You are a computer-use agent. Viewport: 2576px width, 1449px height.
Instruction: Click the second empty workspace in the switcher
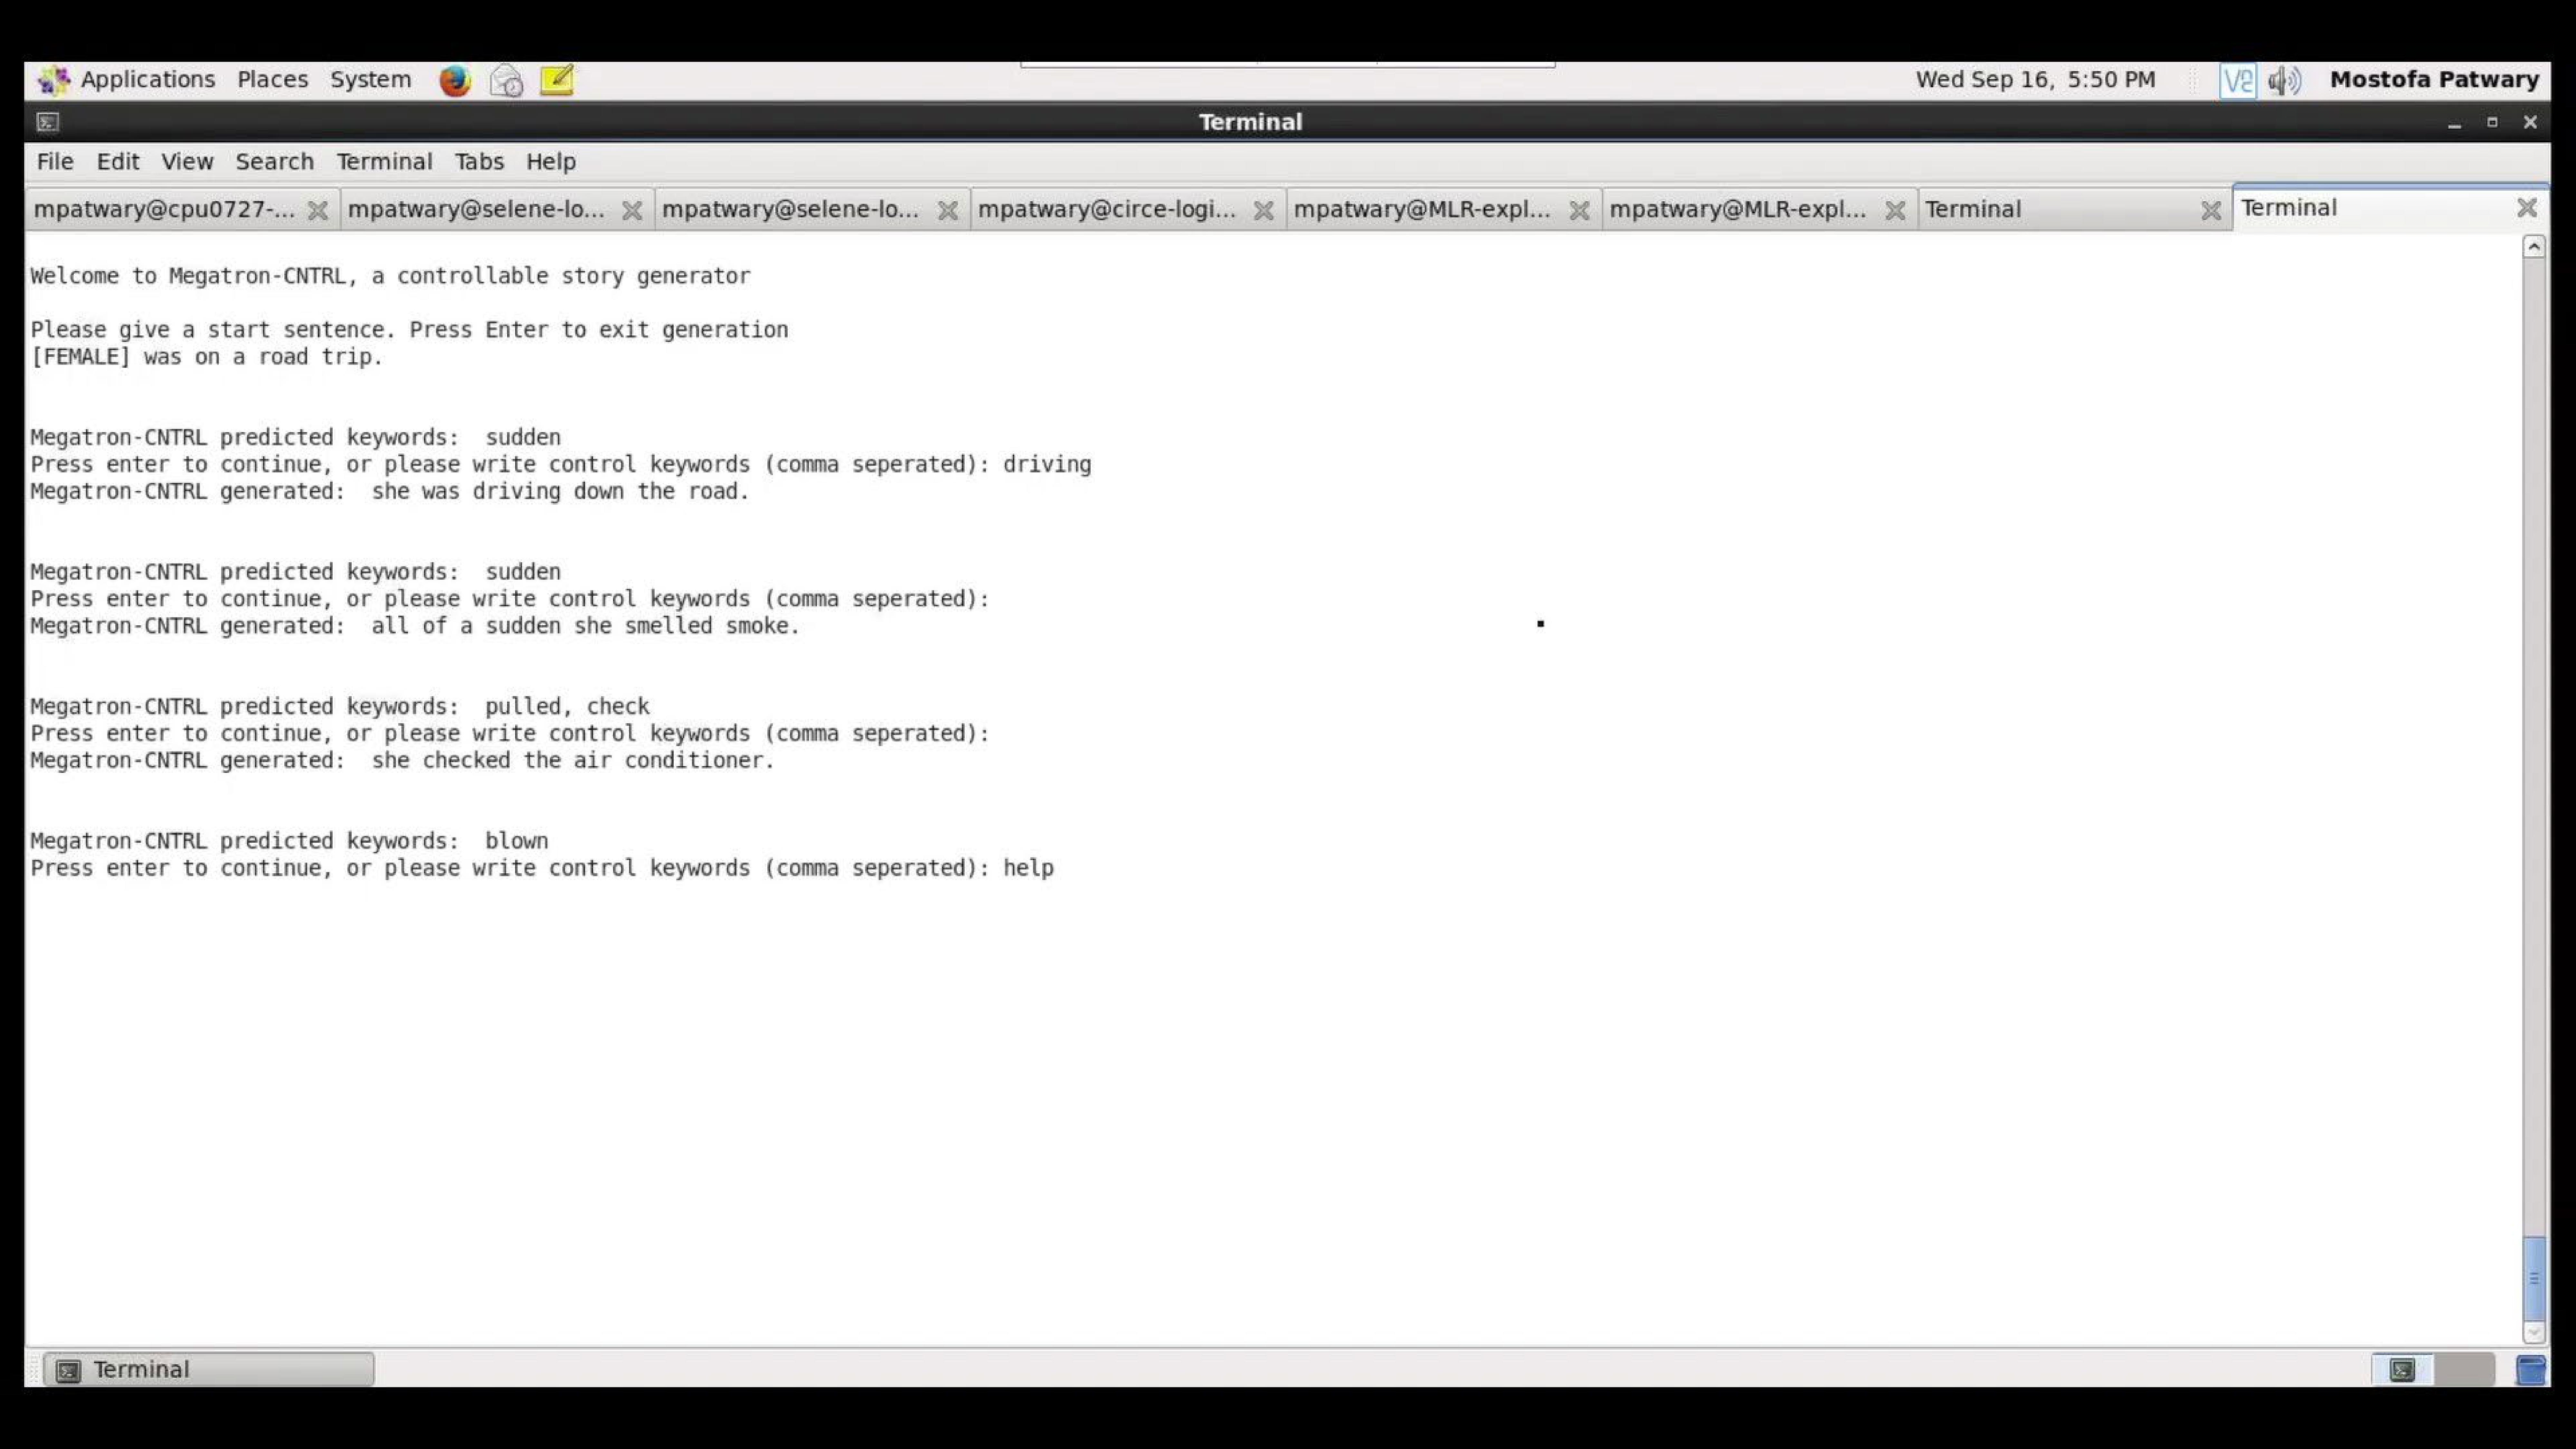click(2464, 1370)
